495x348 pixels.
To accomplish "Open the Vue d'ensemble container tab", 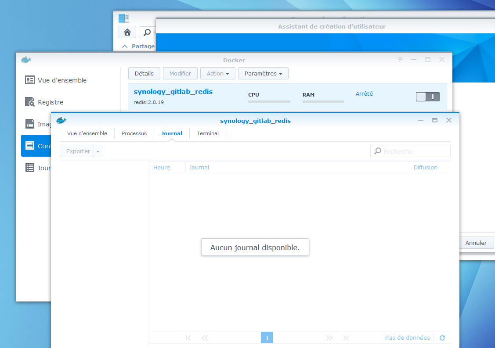I will click(87, 133).
